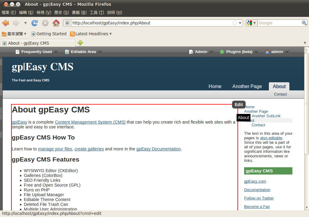Open the Documentation sidebar link
309x217 pixels.
(x=257, y=190)
